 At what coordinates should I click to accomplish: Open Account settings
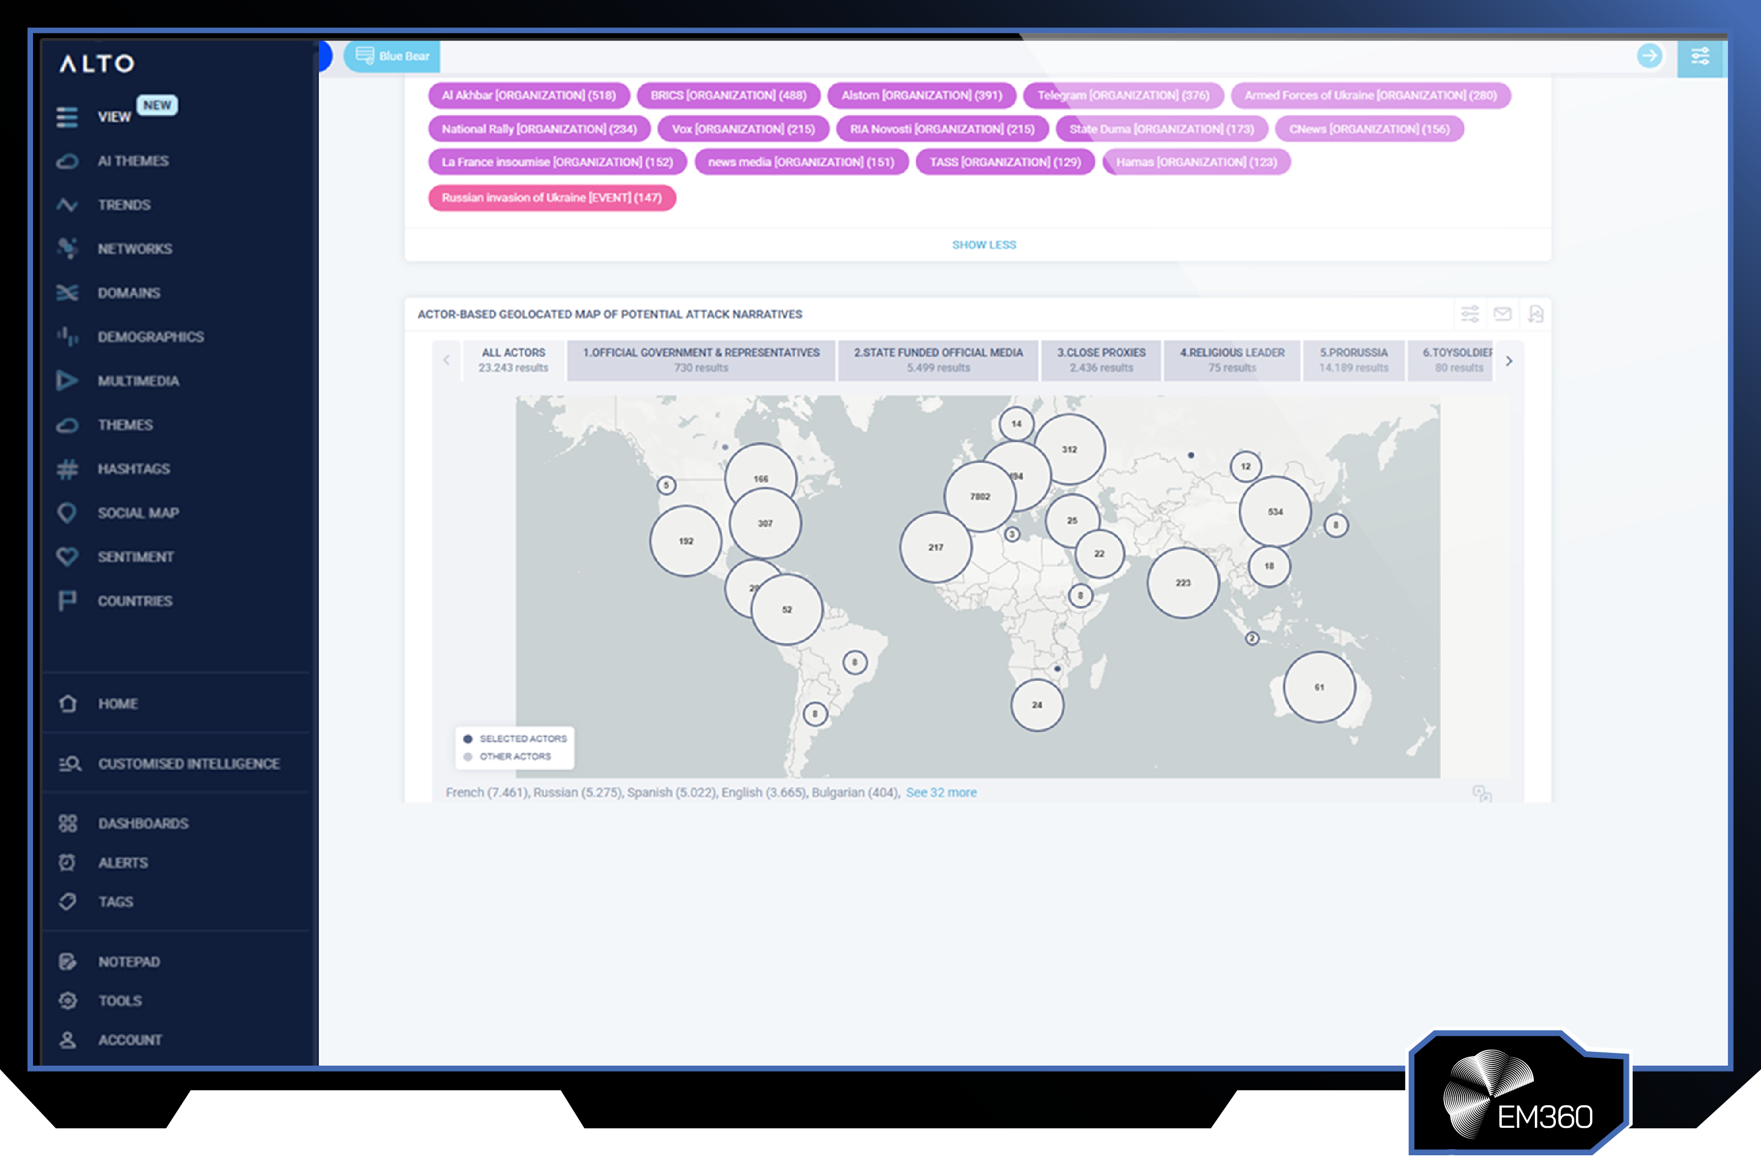coord(130,1040)
